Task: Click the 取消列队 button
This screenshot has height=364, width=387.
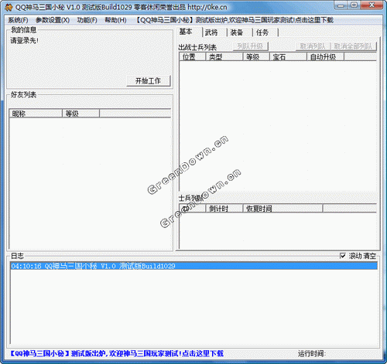Action: tap(313, 46)
